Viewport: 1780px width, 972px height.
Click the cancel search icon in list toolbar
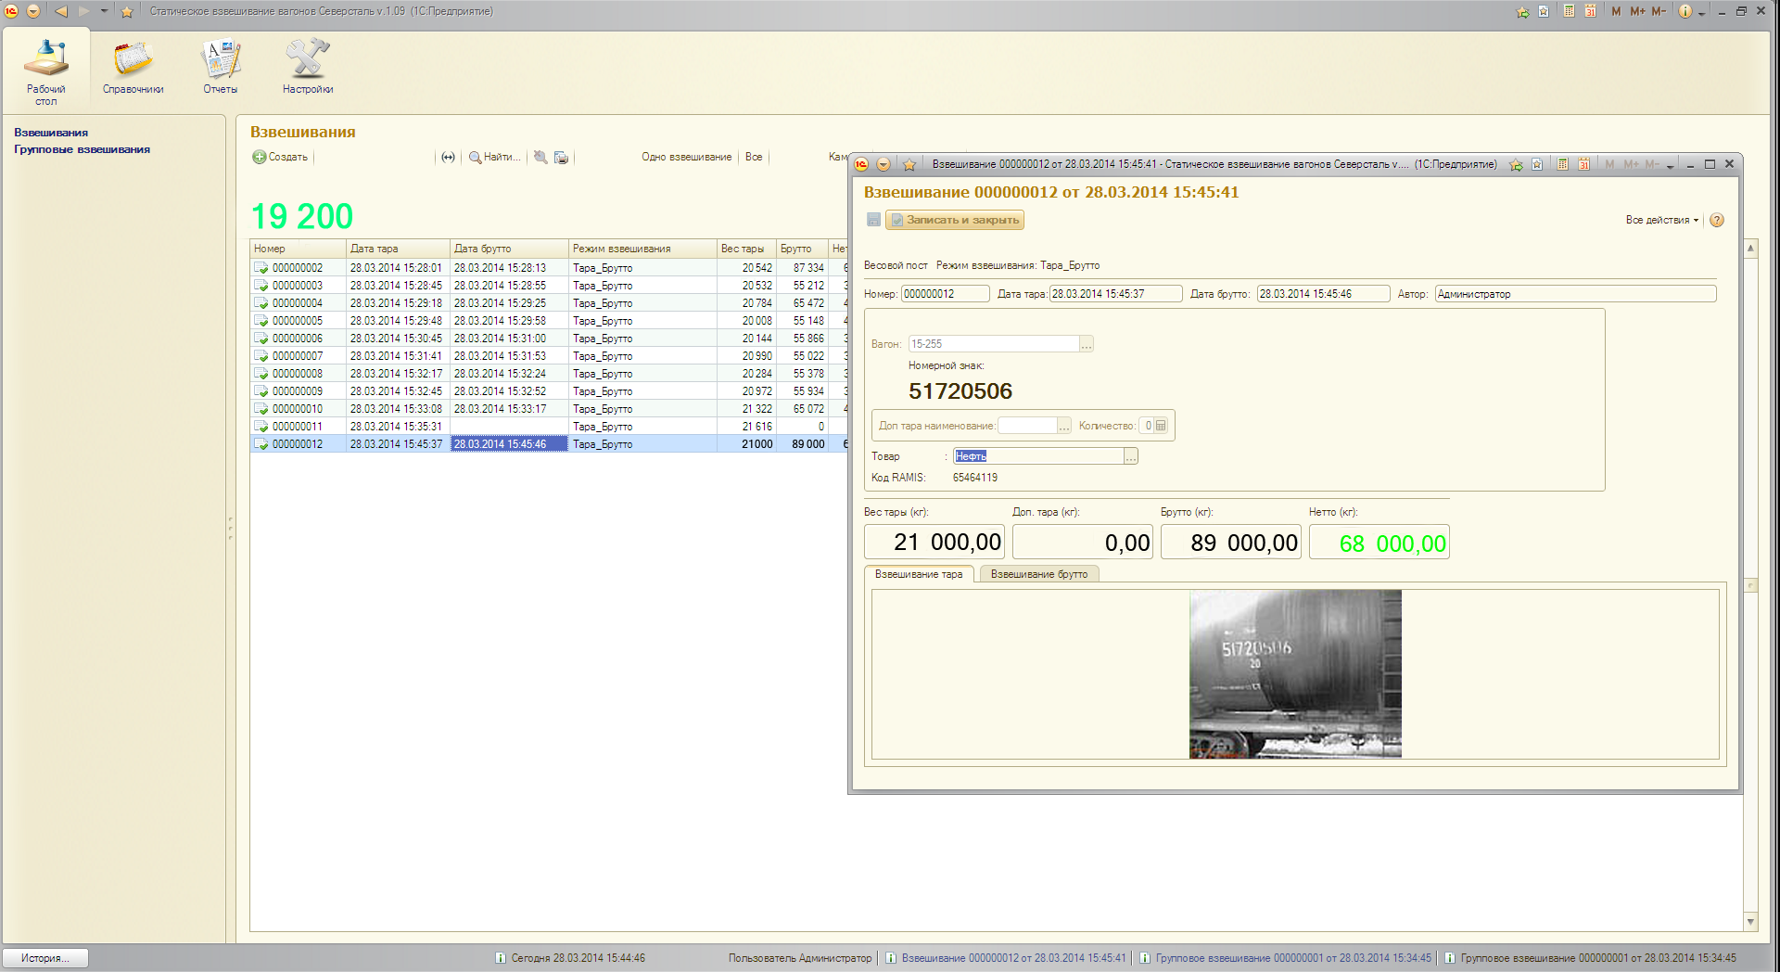(x=540, y=158)
